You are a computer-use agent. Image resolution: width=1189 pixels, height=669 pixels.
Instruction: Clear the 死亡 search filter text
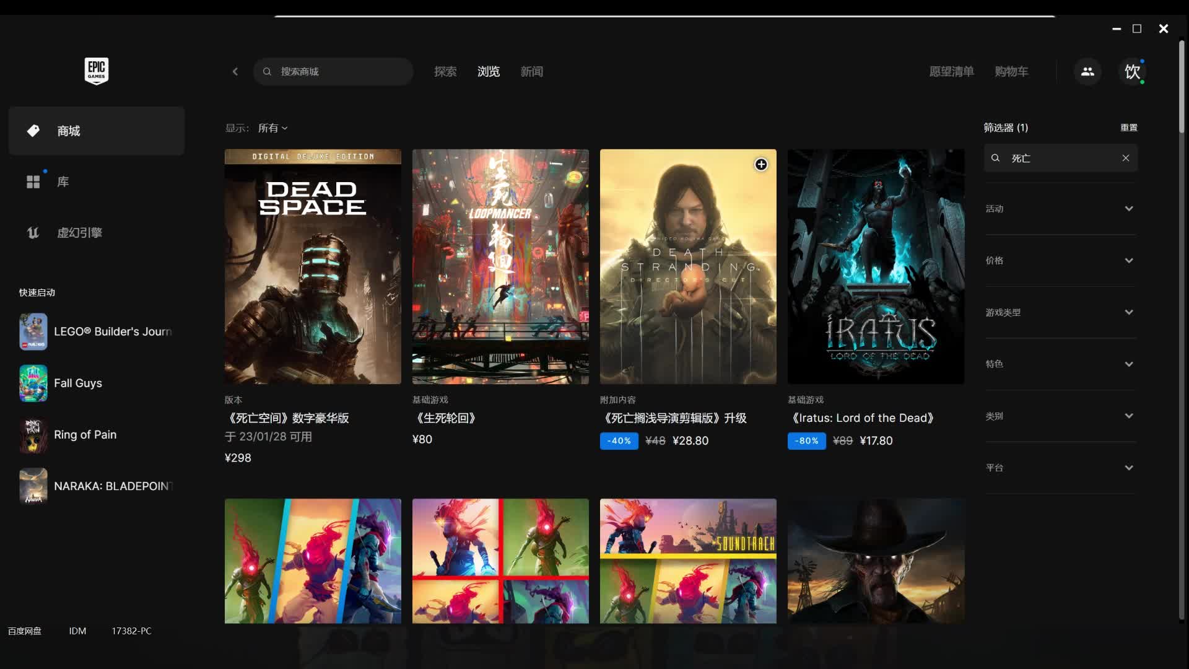click(1125, 158)
